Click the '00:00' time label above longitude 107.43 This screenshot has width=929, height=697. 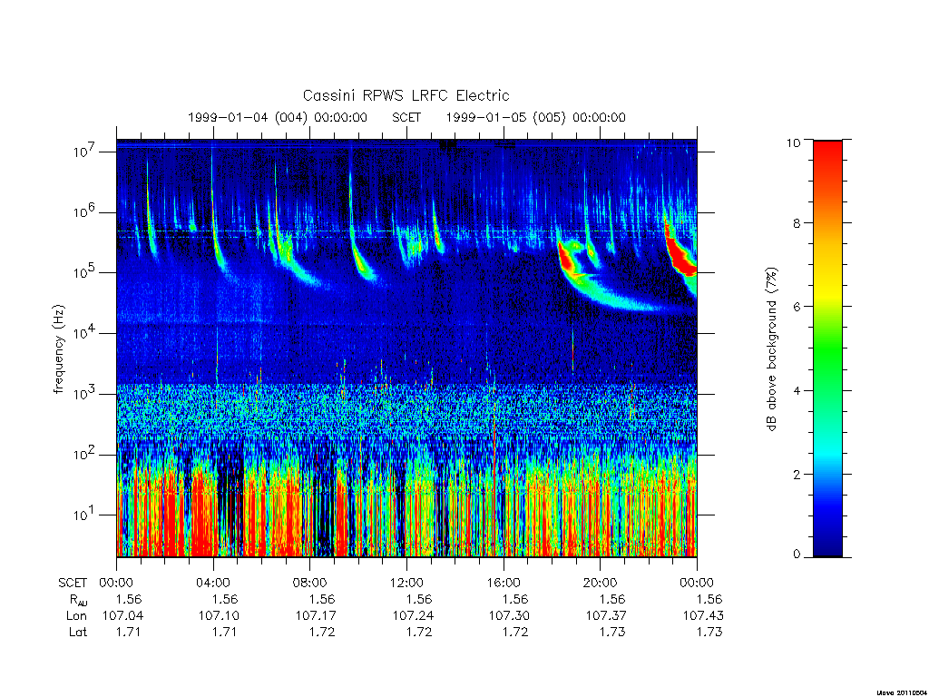click(x=697, y=583)
